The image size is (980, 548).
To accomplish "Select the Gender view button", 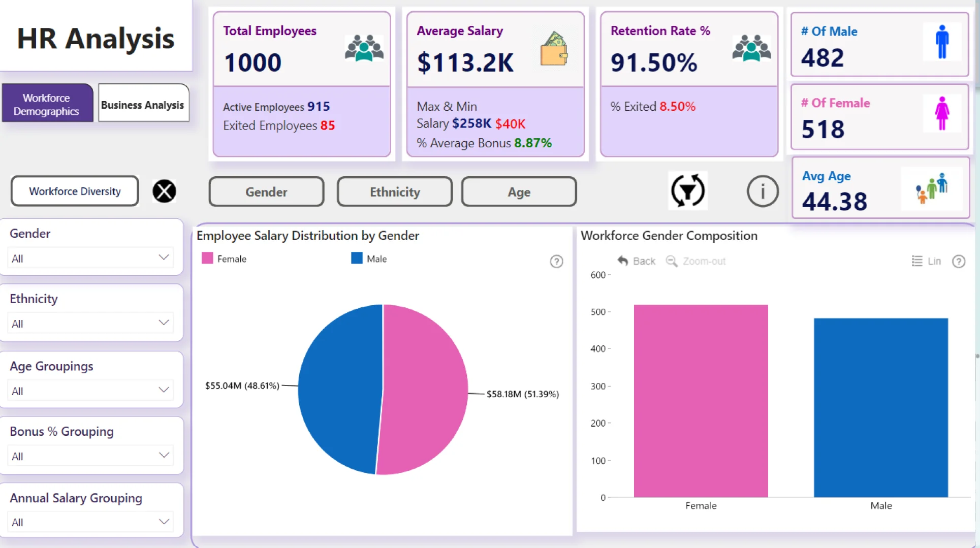I will coord(266,192).
